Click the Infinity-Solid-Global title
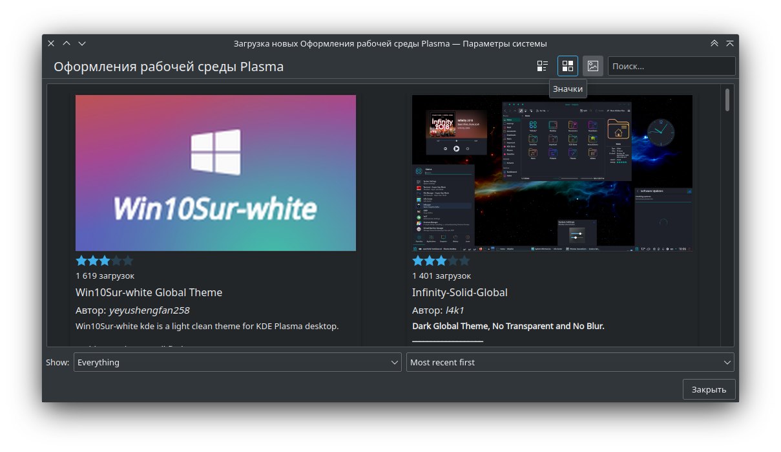 460,292
